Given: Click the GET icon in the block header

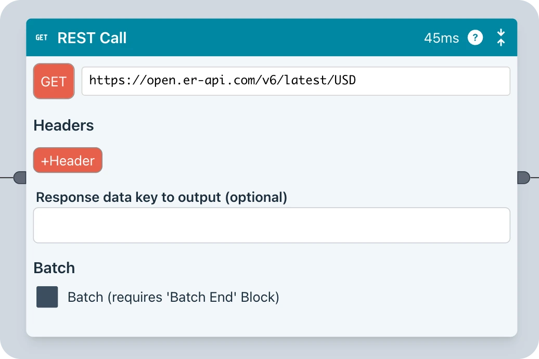Looking at the screenshot, I should point(41,38).
